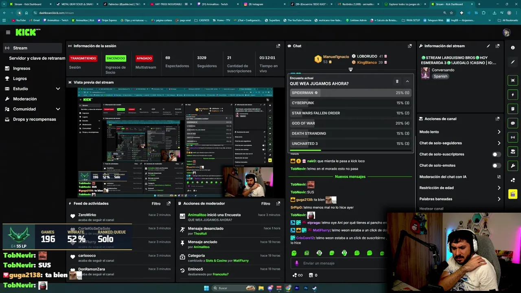Viewport: 521px width, 293px height.
Task: Toggle the wrench widget icon in right sidebar
Action: point(513,166)
